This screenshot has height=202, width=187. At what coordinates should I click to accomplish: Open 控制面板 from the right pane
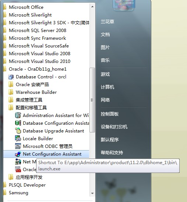coord(110,114)
